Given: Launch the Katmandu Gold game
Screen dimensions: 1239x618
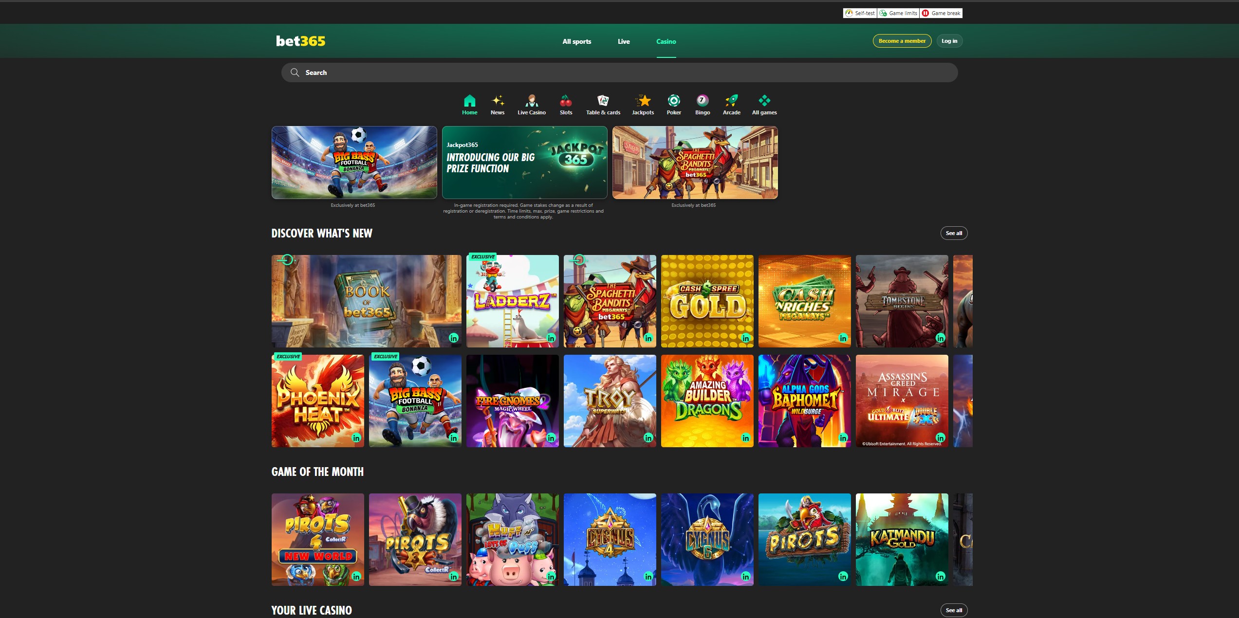Looking at the screenshot, I should (x=902, y=540).
